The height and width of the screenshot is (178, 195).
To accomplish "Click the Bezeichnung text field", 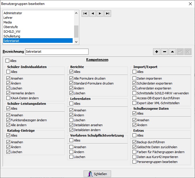I will pyautogui.click(x=57, y=52).
